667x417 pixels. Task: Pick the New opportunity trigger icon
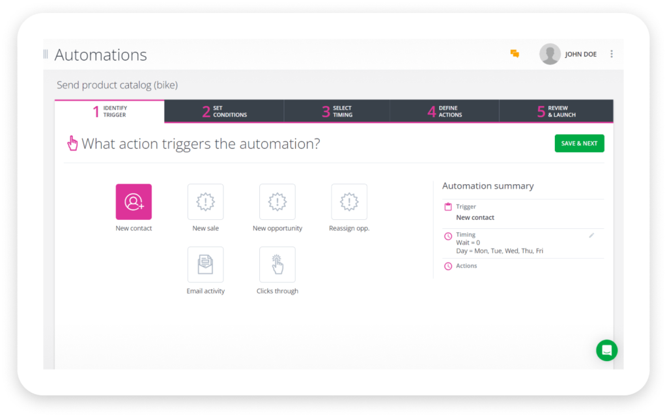[277, 202]
